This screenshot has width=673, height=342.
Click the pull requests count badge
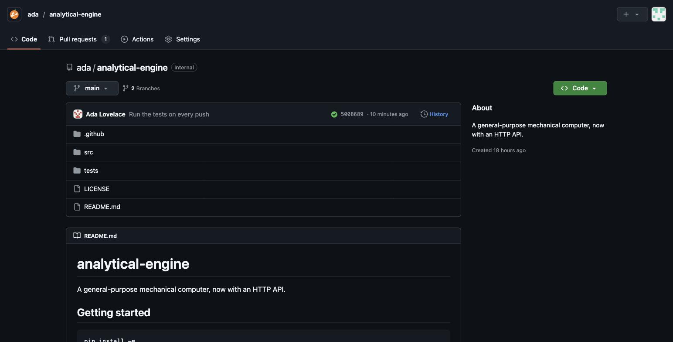click(x=105, y=39)
